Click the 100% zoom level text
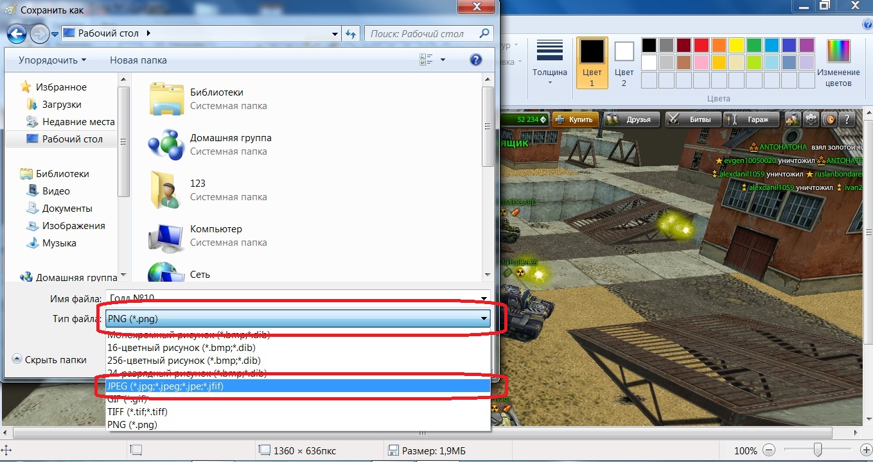 click(x=745, y=450)
